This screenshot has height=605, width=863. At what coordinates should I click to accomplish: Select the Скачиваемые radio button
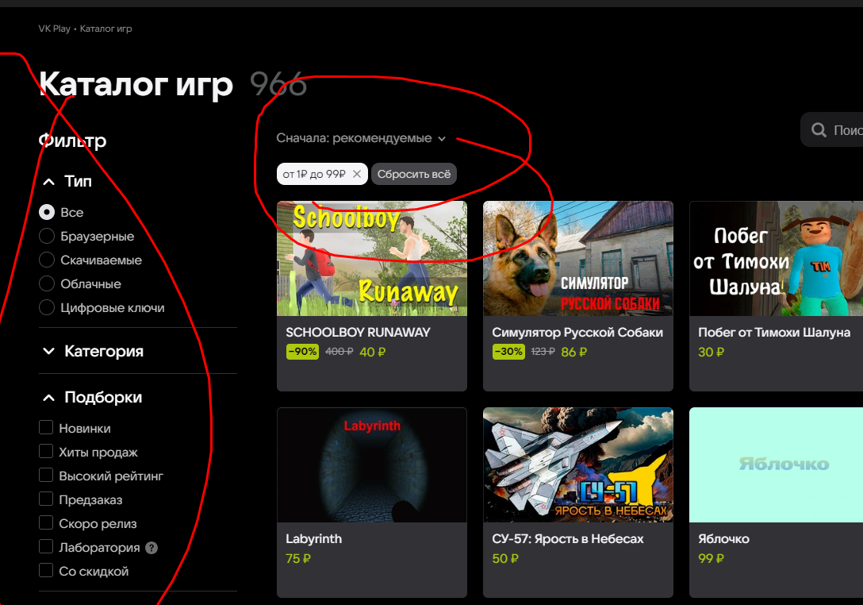click(x=47, y=260)
